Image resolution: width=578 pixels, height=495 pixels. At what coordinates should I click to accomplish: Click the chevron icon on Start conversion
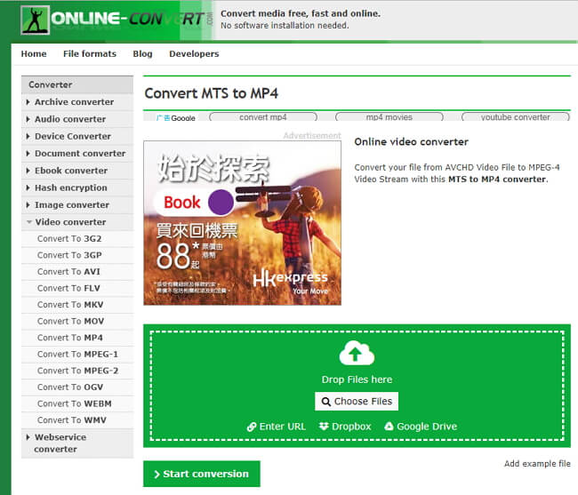(157, 474)
